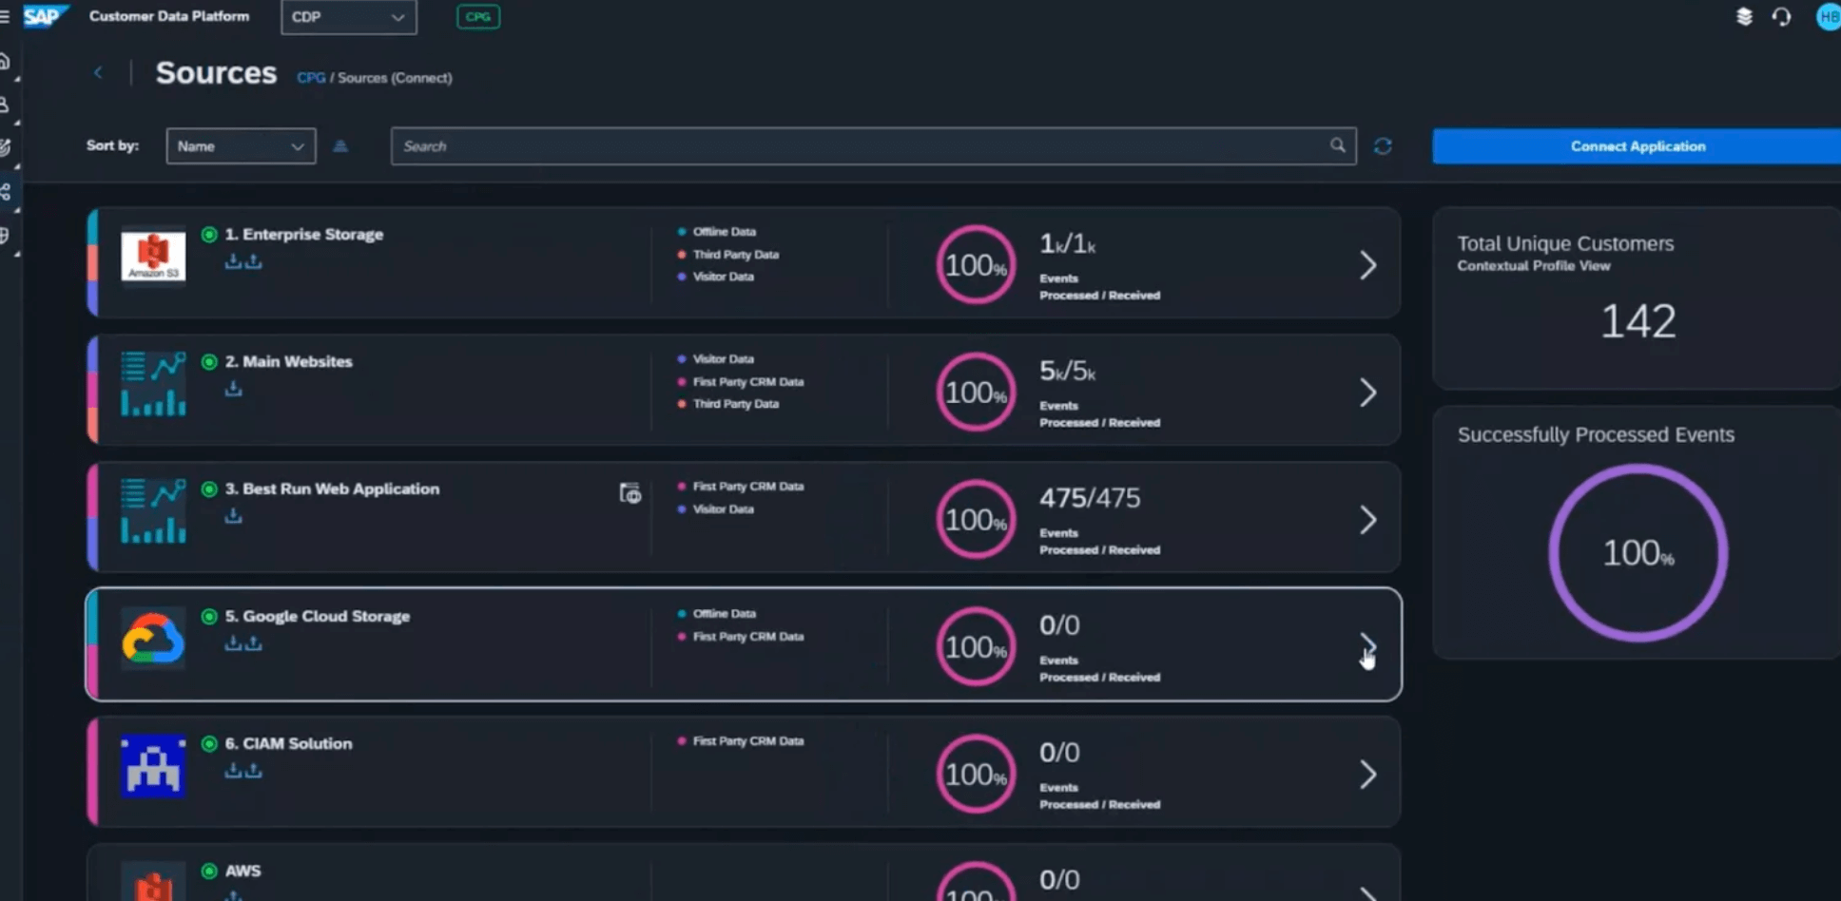Open the third sidebar icon, a circular edit symbol
Viewport: 1841px width, 901px height.
(x=5, y=147)
